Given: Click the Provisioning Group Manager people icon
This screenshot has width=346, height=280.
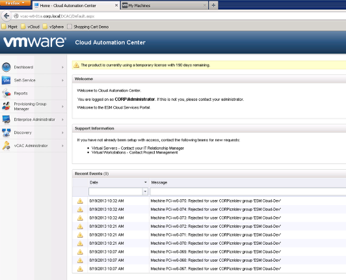Looking at the screenshot, I should (x=7, y=106).
